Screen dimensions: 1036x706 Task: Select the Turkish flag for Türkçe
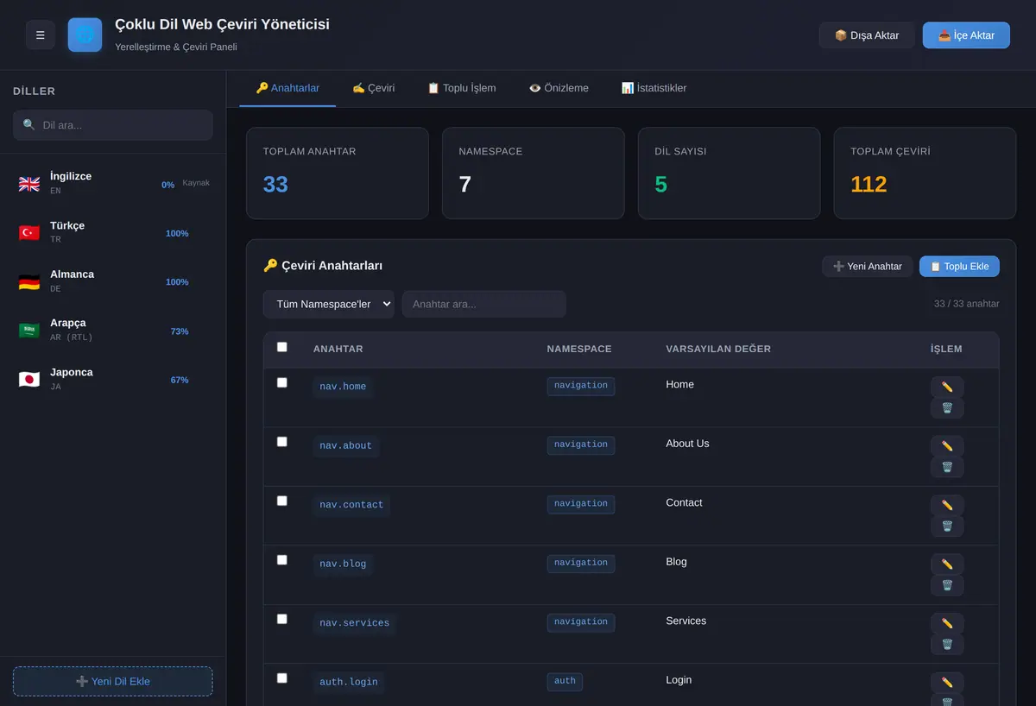click(x=29, y=233)
